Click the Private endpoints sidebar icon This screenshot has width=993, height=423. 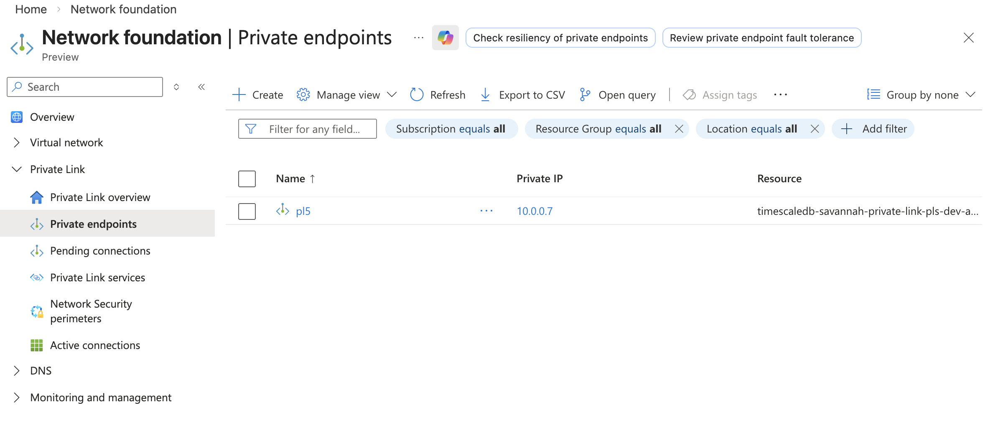point(37,224)
